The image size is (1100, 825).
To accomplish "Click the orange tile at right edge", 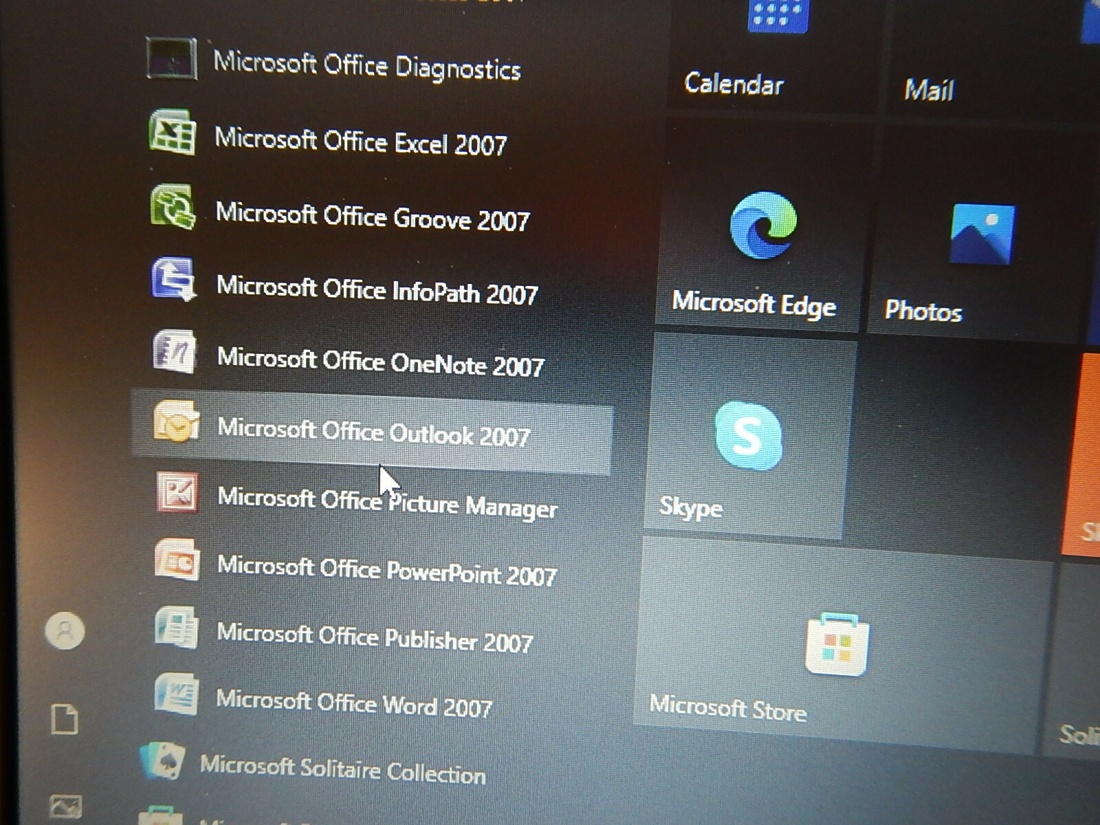I will tap(1083, 454).
